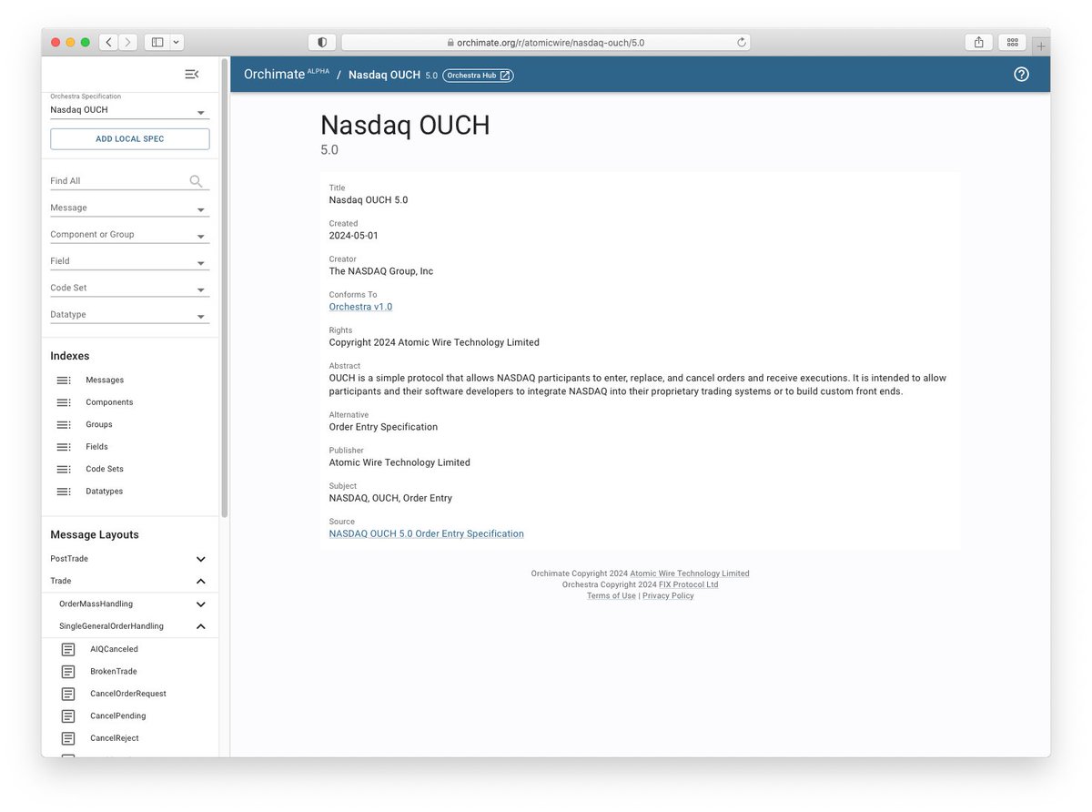This screenshot has height=812, width=1092.
Task: Open the Orchestra v1.0 link
Action: [360, 307]
